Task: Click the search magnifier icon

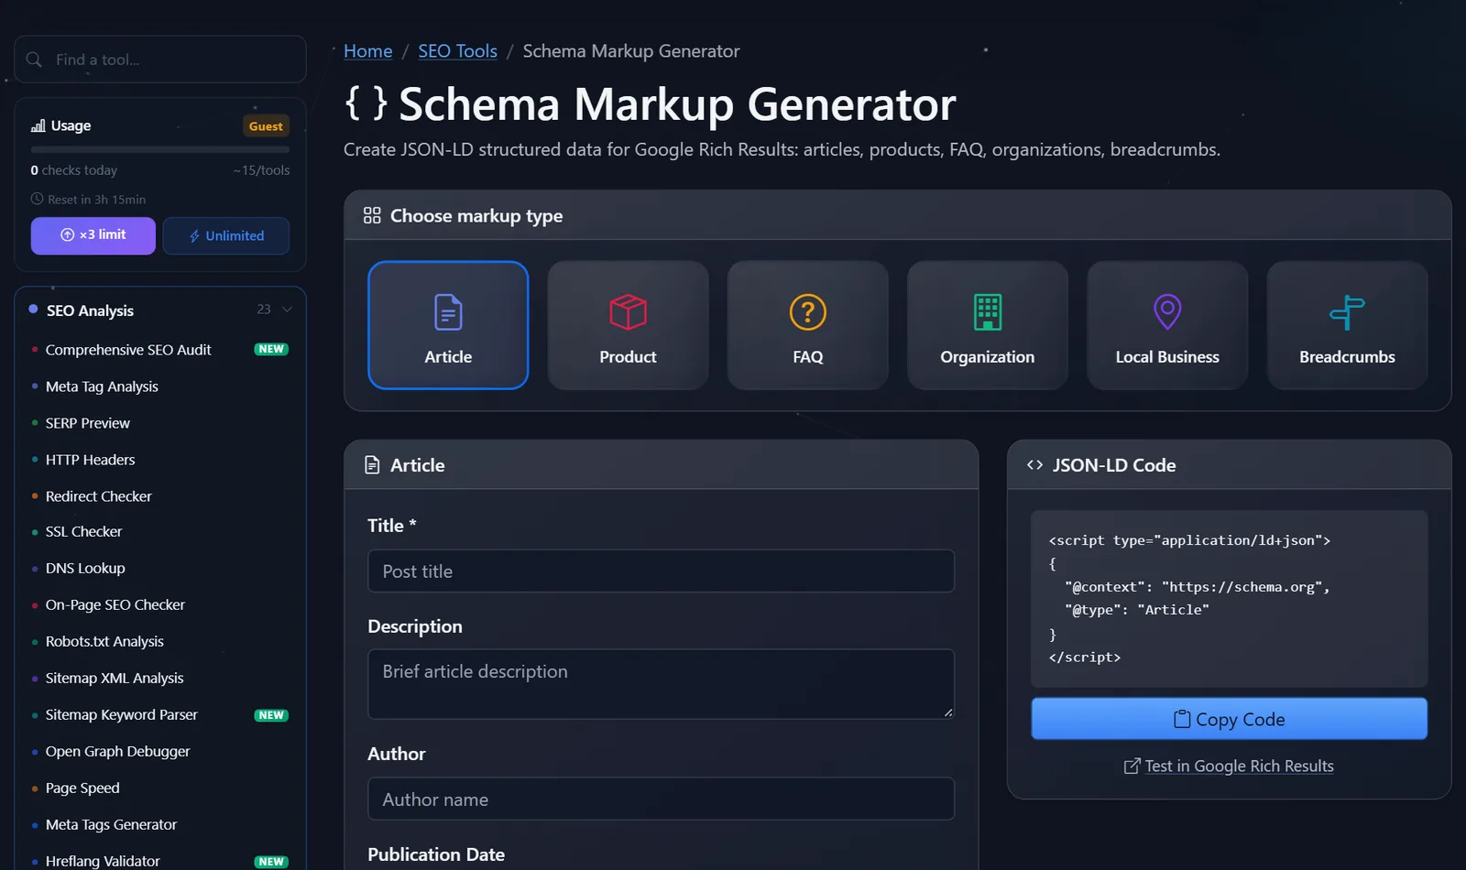Action: (x=34, y=60)
